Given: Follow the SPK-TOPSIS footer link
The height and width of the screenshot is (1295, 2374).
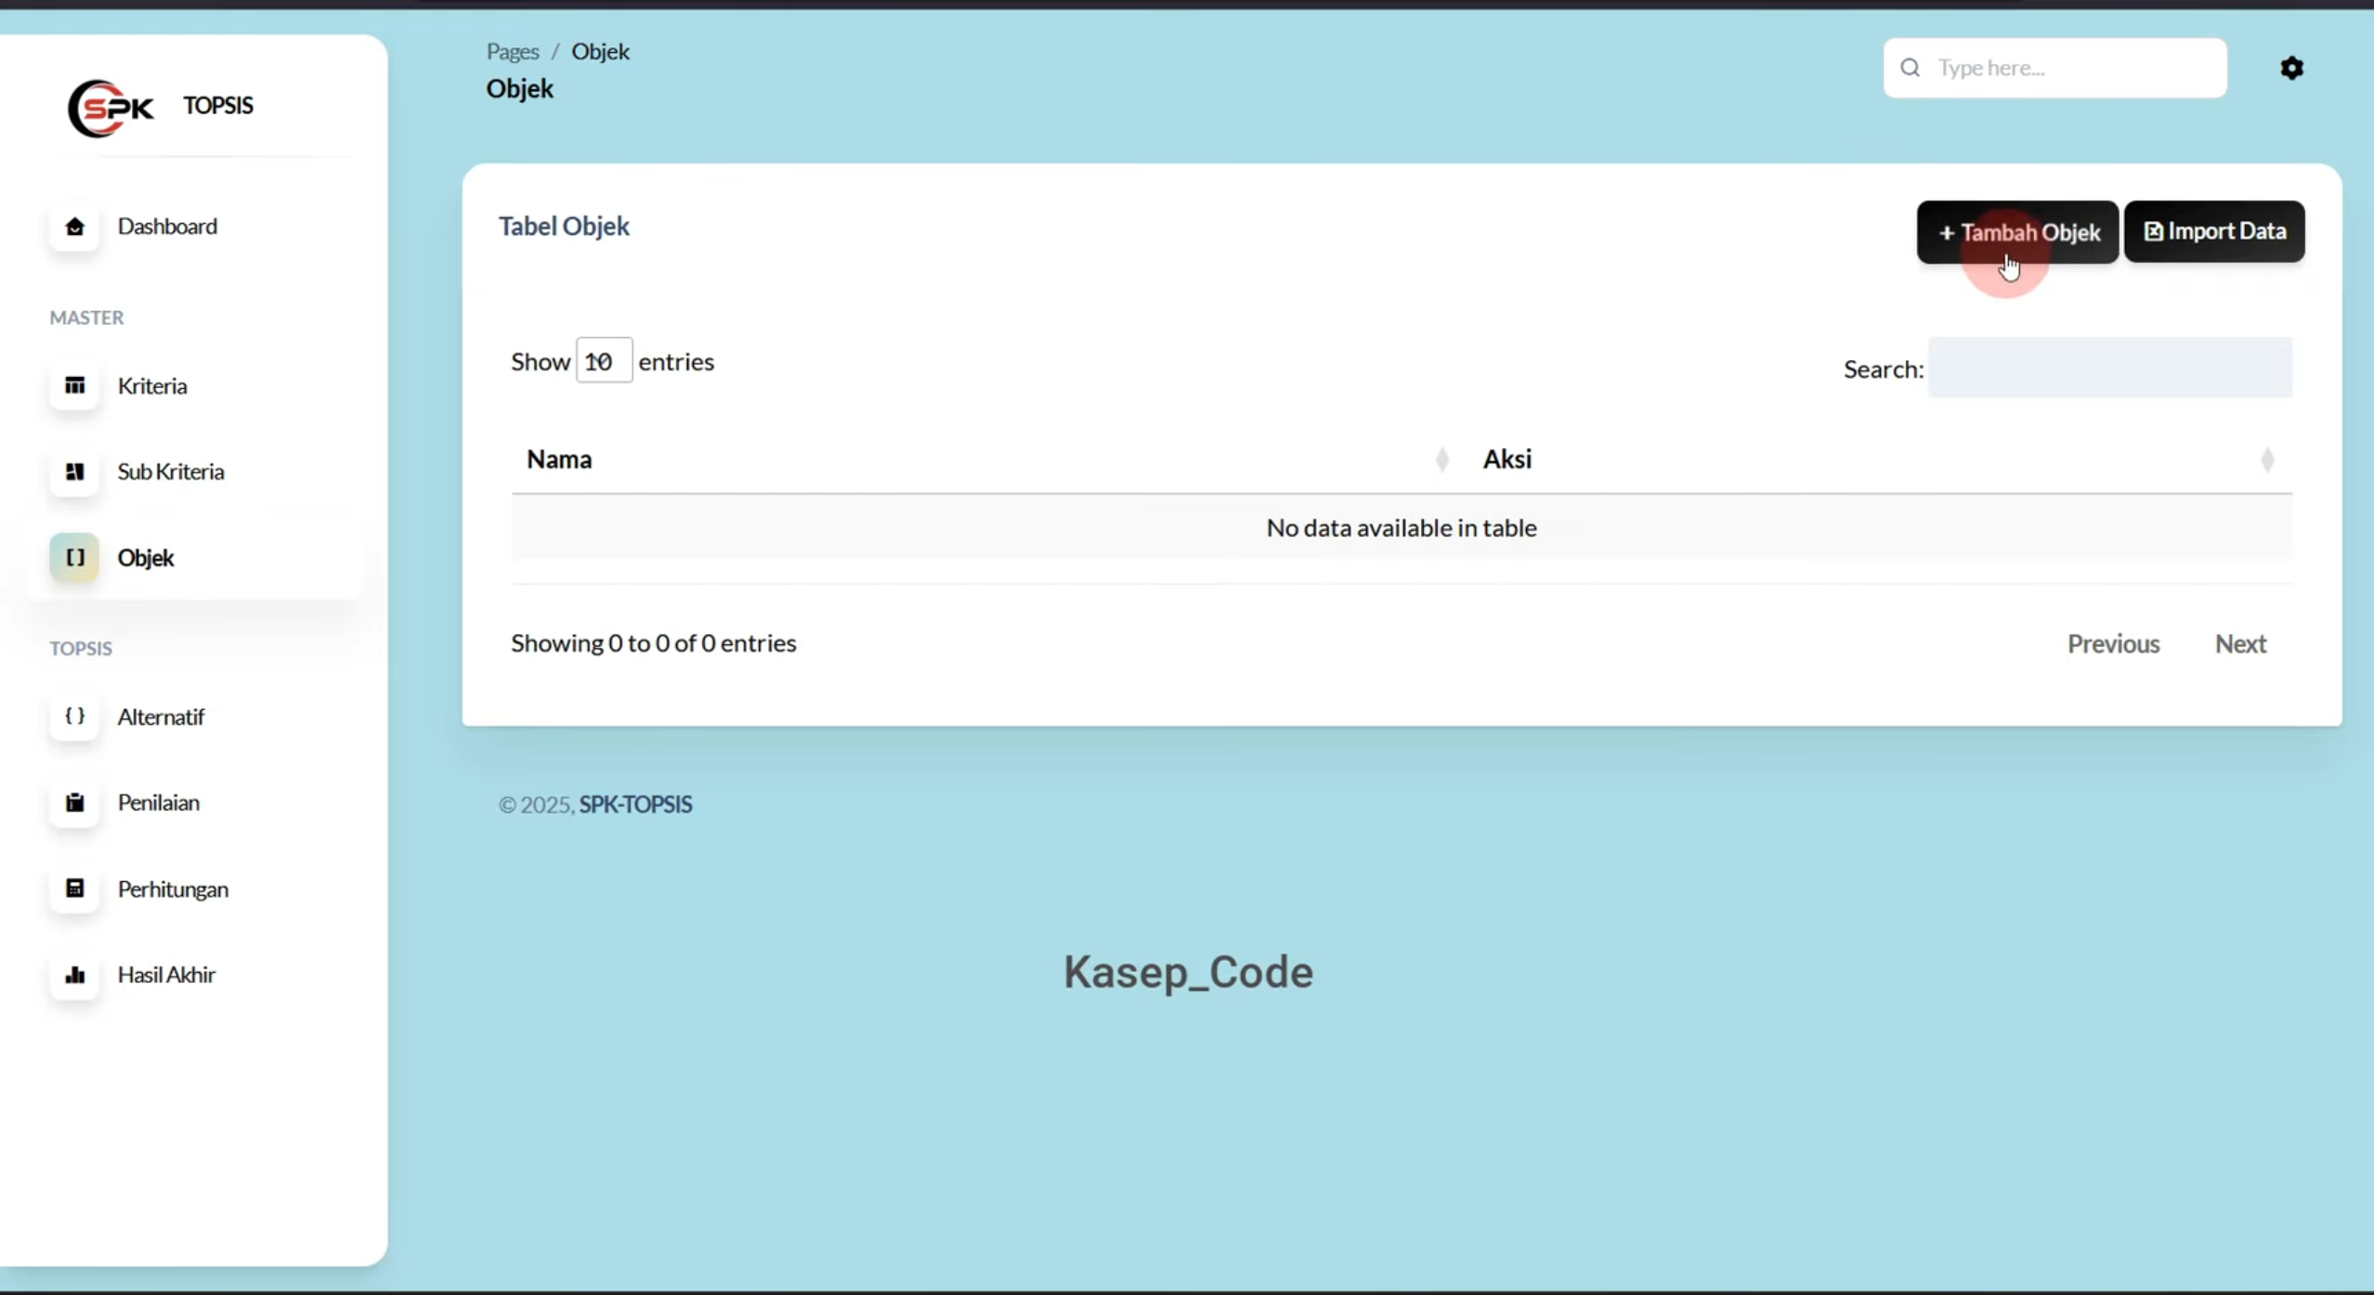Looking at the screenshot, I should pyautogui.click(x=635, y=804).
